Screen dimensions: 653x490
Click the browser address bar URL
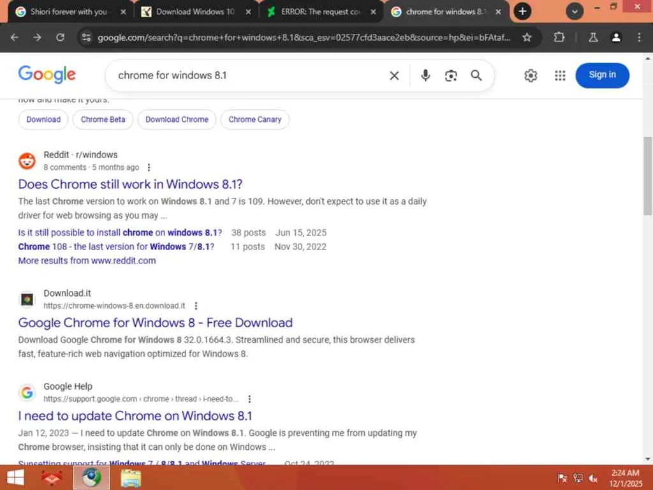tap(304, 38)
